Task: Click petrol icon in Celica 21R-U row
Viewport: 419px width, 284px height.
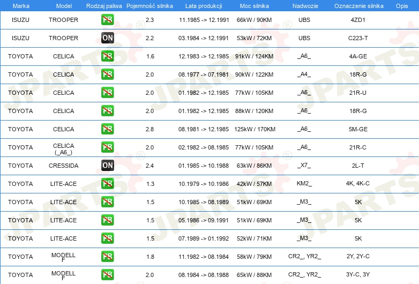Action: [107, 92]
